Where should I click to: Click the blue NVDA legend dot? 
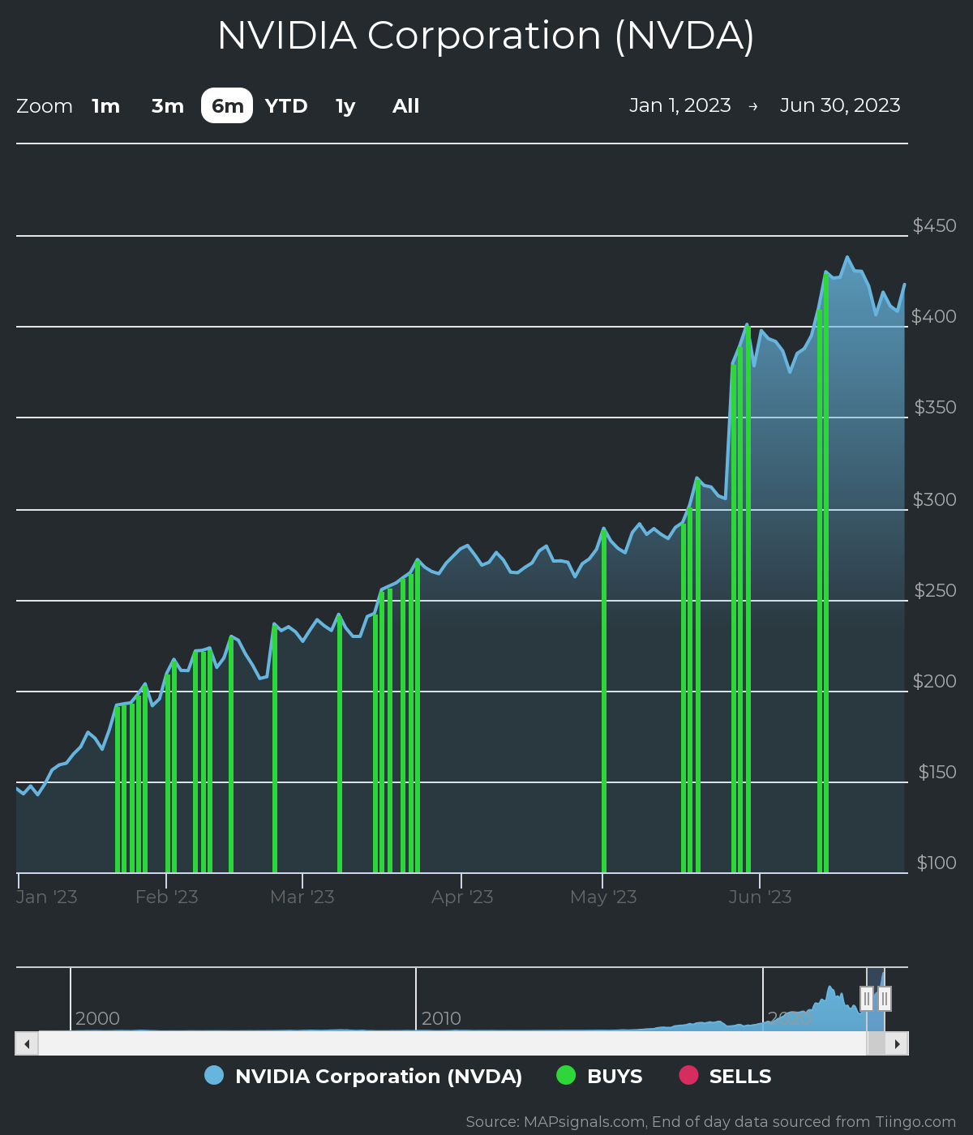pyautogui.click(x=214, y=1075)
